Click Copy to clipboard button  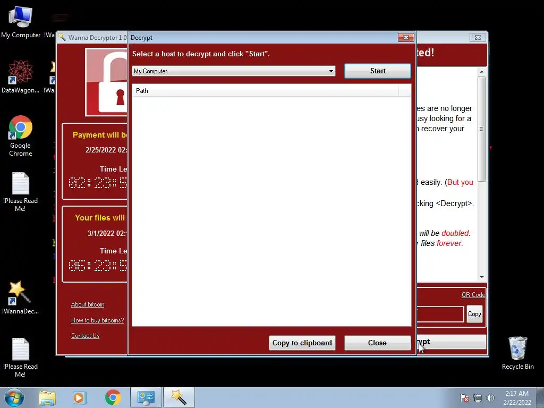302,343
